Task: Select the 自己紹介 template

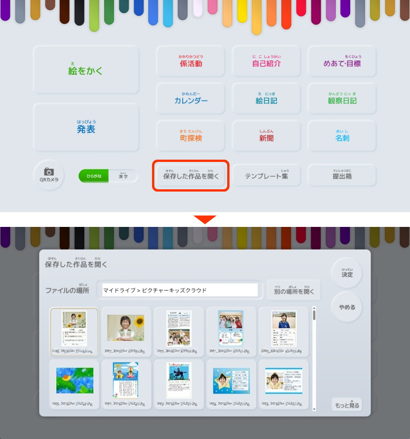Action: [266, 62]
